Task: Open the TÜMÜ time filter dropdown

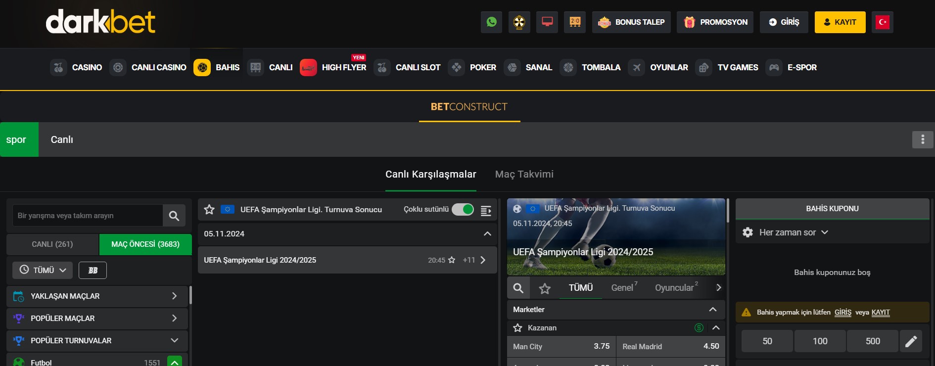Action: 43,270
